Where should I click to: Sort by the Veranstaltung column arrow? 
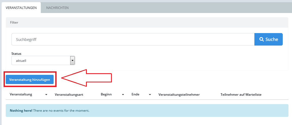pyautogui.click(x=46, y=95)
